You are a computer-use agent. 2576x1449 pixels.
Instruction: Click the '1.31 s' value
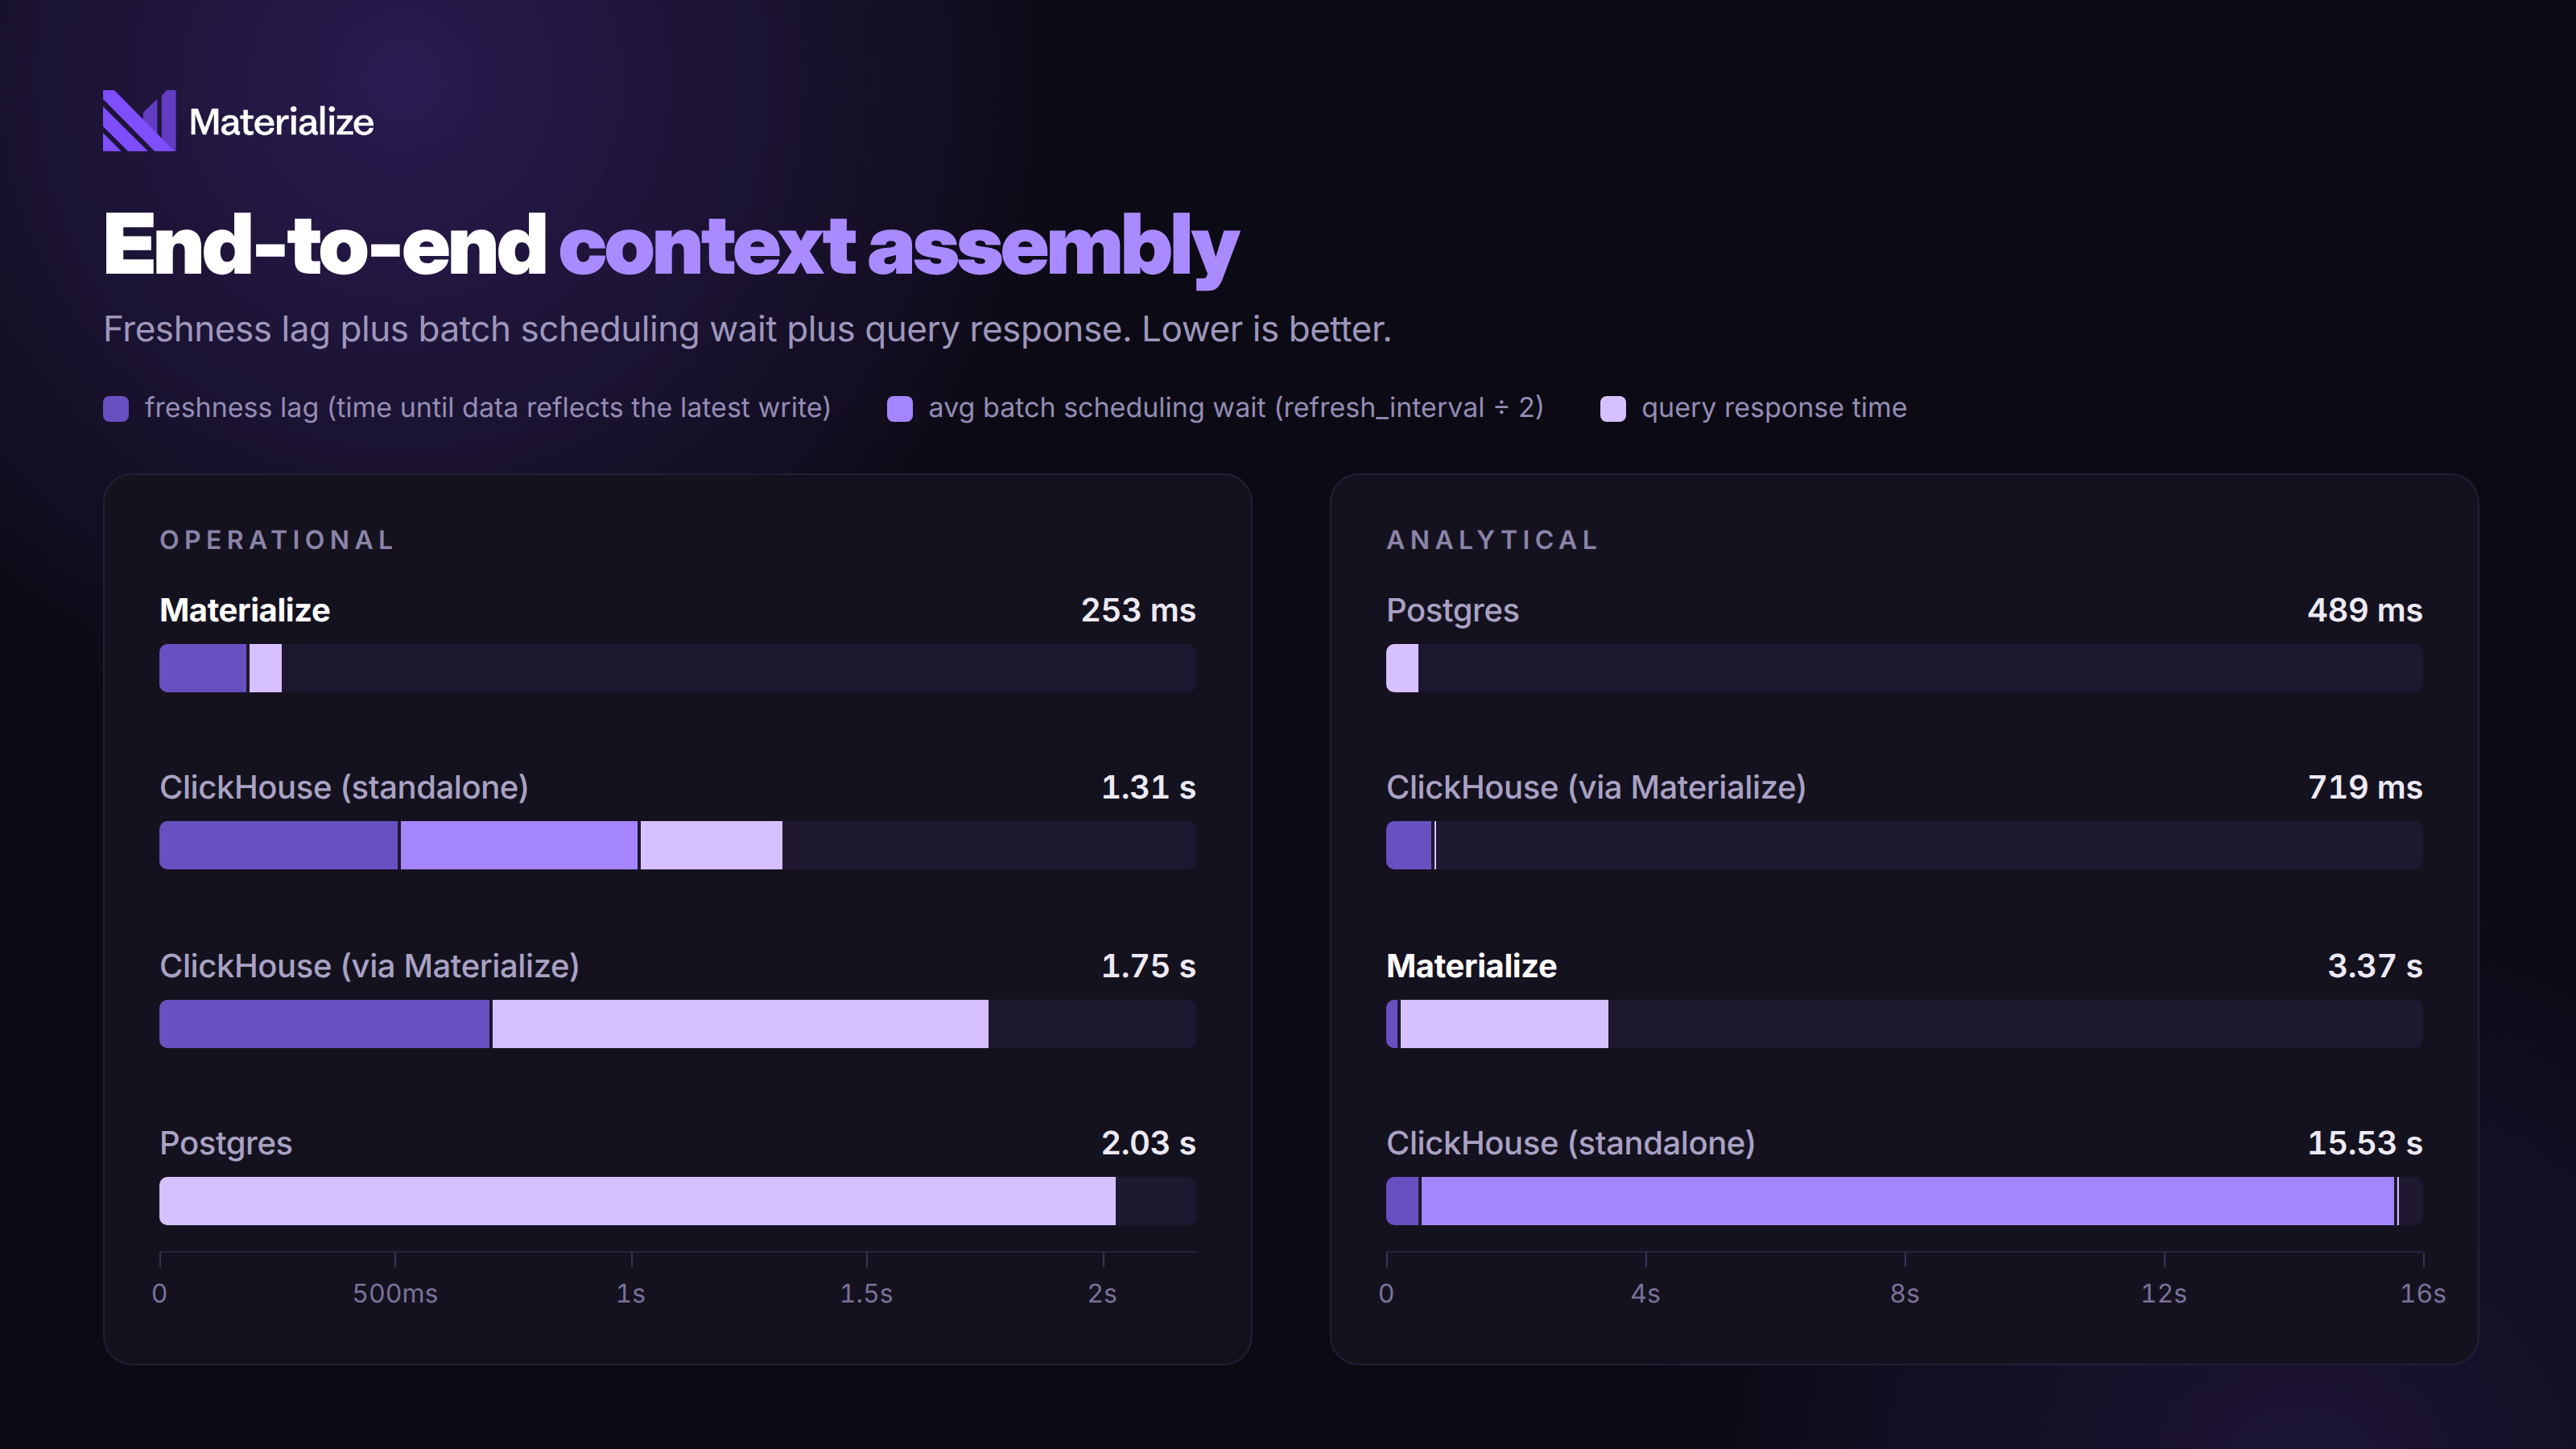coord(1148,788)
